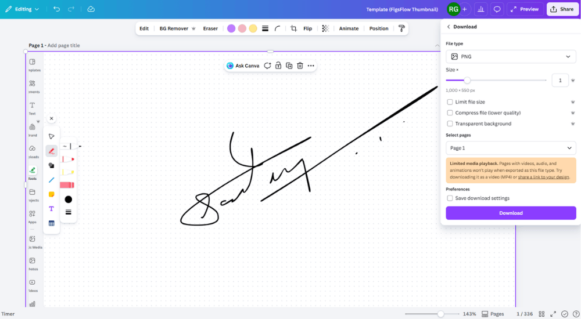Screen dimensions: 581x319
Task: Check Save download settings
Action: 450,198
